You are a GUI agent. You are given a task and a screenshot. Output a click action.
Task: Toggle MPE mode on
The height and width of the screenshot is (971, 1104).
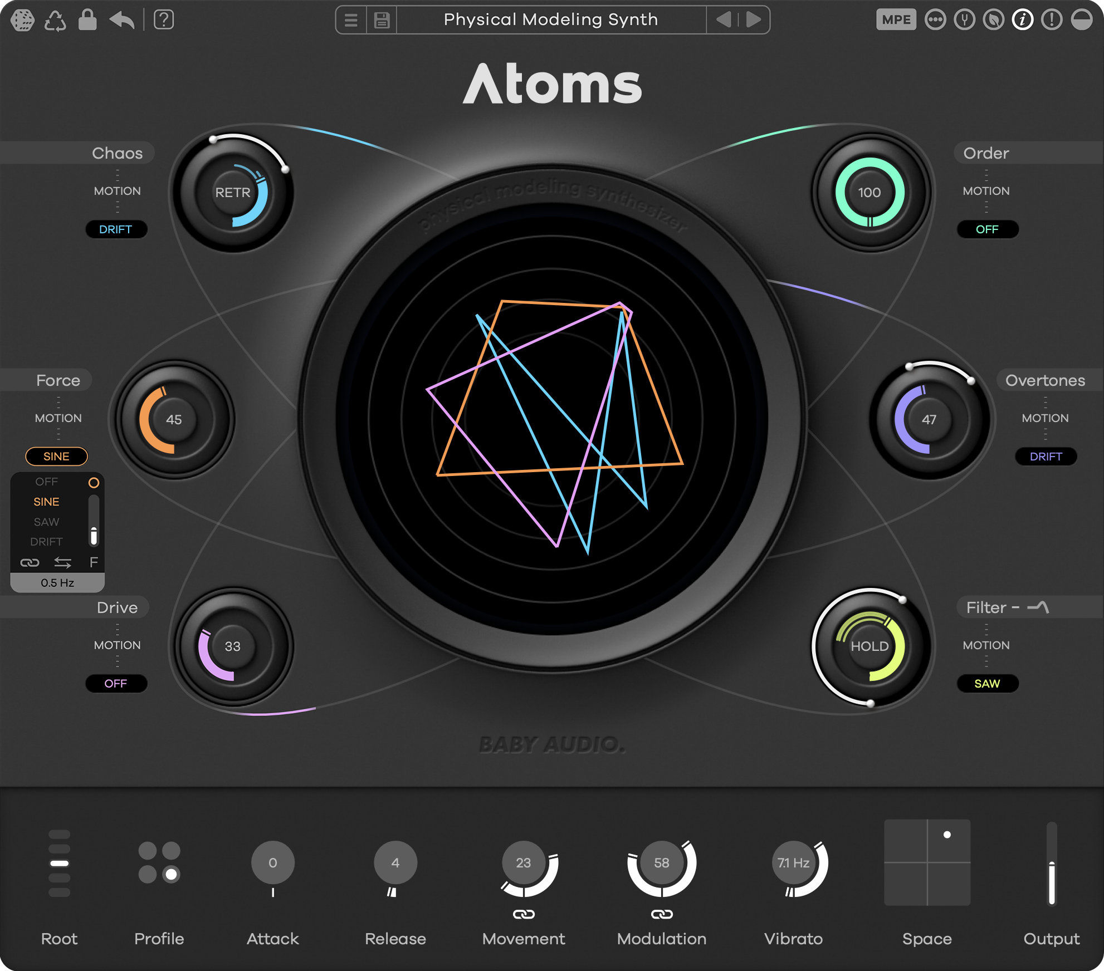[896, 20]
